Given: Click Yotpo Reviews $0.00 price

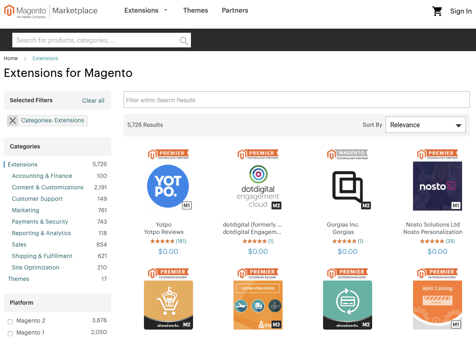Looking at the screenshot, I should [168, 251].
